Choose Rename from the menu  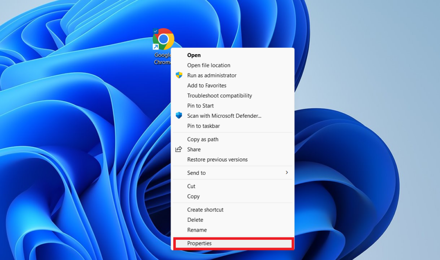point(197,230)
